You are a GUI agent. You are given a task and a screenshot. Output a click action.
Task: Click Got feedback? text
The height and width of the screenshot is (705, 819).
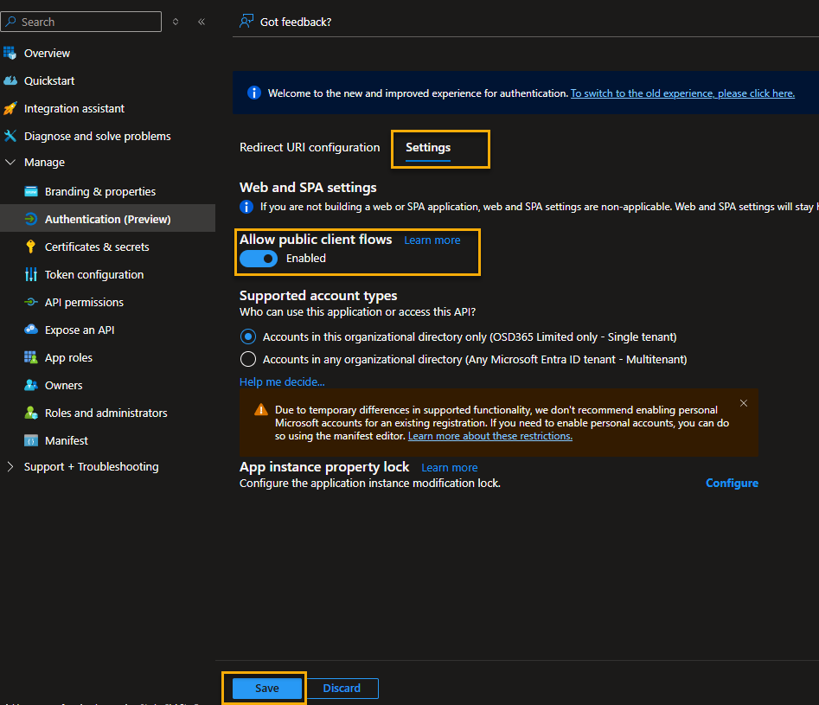pos(296,22)
